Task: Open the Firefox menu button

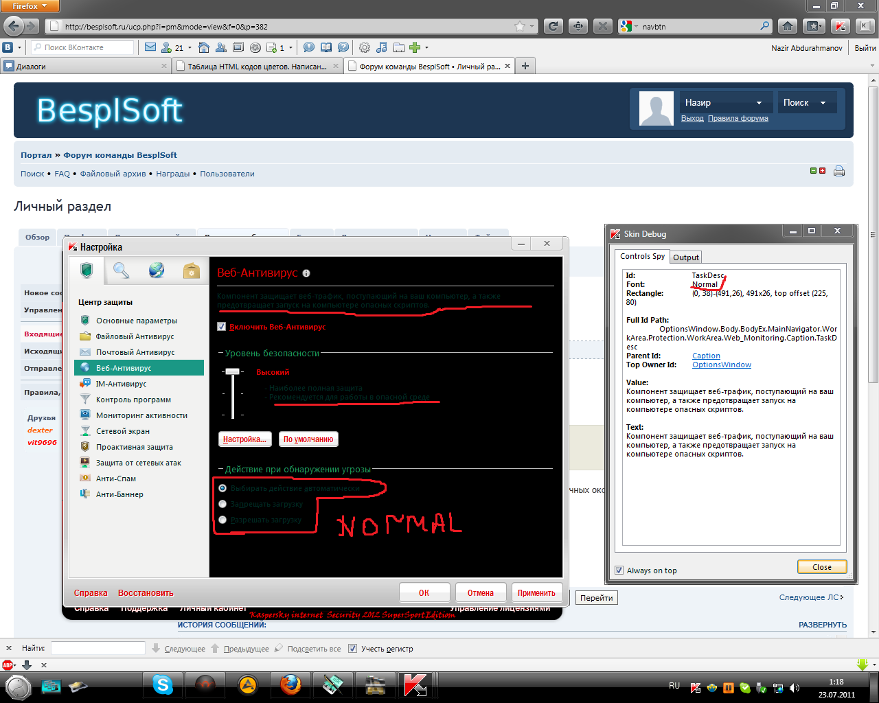Action: click(30, 6)
